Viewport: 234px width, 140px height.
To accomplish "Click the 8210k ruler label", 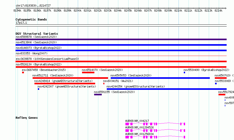I will coord(178,11).
